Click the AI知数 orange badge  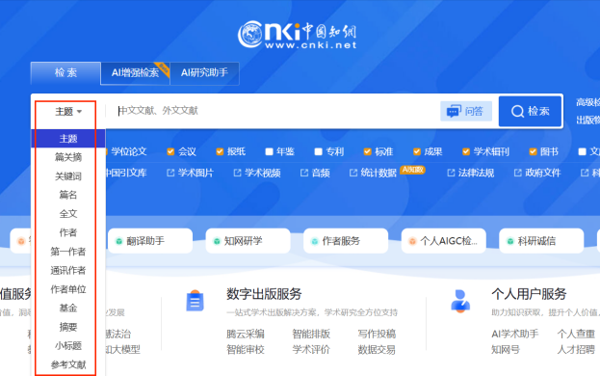pyautogui.click(x=412, y=170)
